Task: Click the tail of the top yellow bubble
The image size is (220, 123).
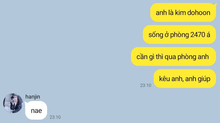Action: (x=215, y=5)
